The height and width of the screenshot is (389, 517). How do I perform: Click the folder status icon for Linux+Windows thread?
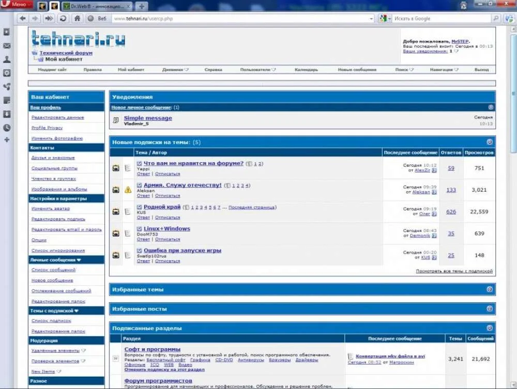coord(116,233)
